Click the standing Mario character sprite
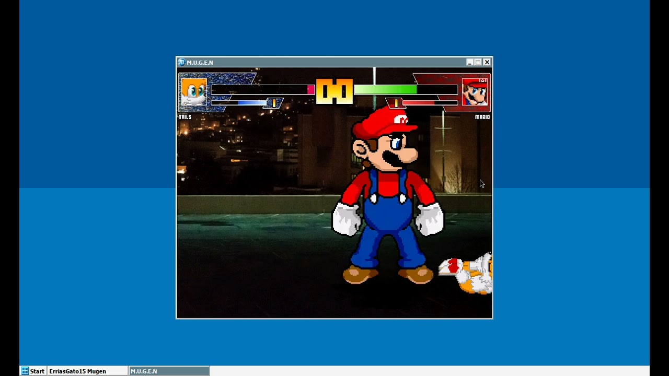 click(388, 196)
